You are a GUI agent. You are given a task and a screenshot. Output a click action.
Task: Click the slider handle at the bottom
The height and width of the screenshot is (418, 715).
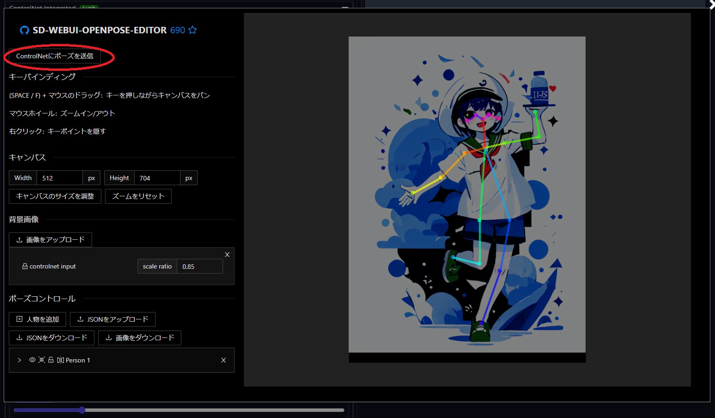point(82,410)
